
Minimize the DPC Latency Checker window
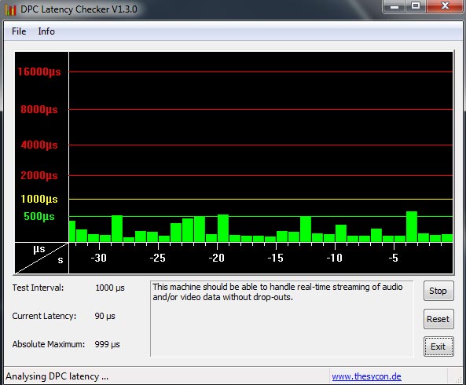click(x=394, y=6)
